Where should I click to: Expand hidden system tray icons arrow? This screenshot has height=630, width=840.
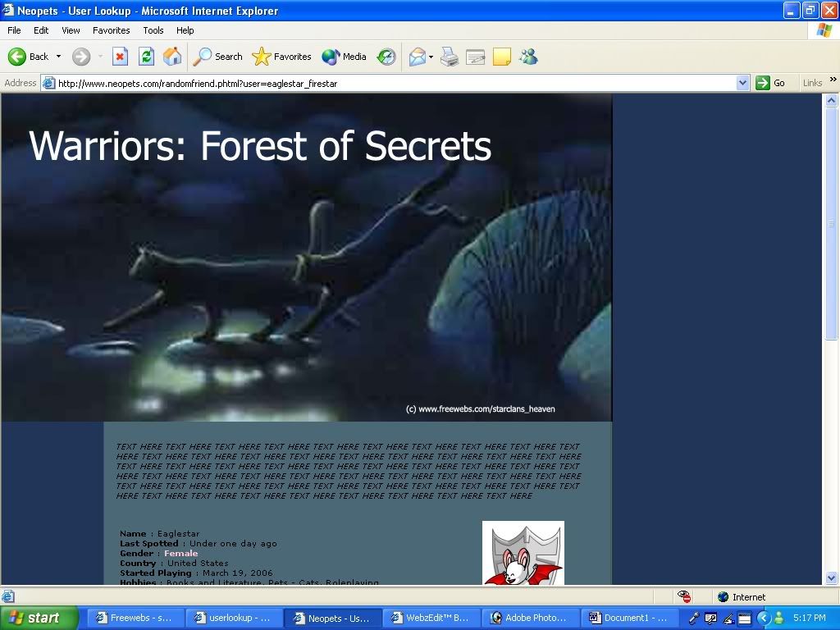click(763, 619)
